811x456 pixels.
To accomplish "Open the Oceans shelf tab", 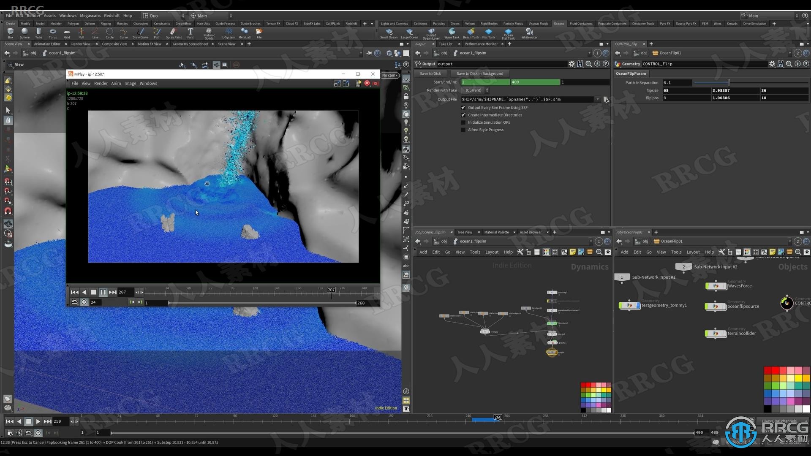I will pyautogui.click(x=558, y=24).
